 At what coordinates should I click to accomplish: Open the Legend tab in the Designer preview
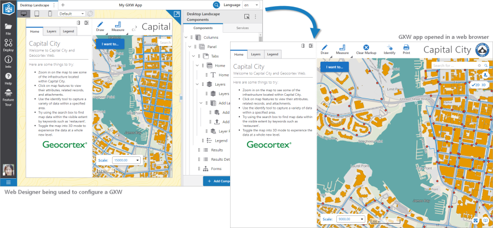pos(68,31)
